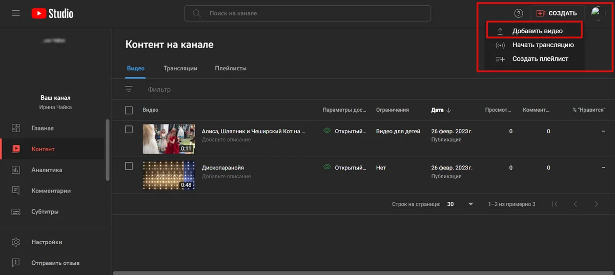Choose Добавить видео from the menu

pos(537,31)
